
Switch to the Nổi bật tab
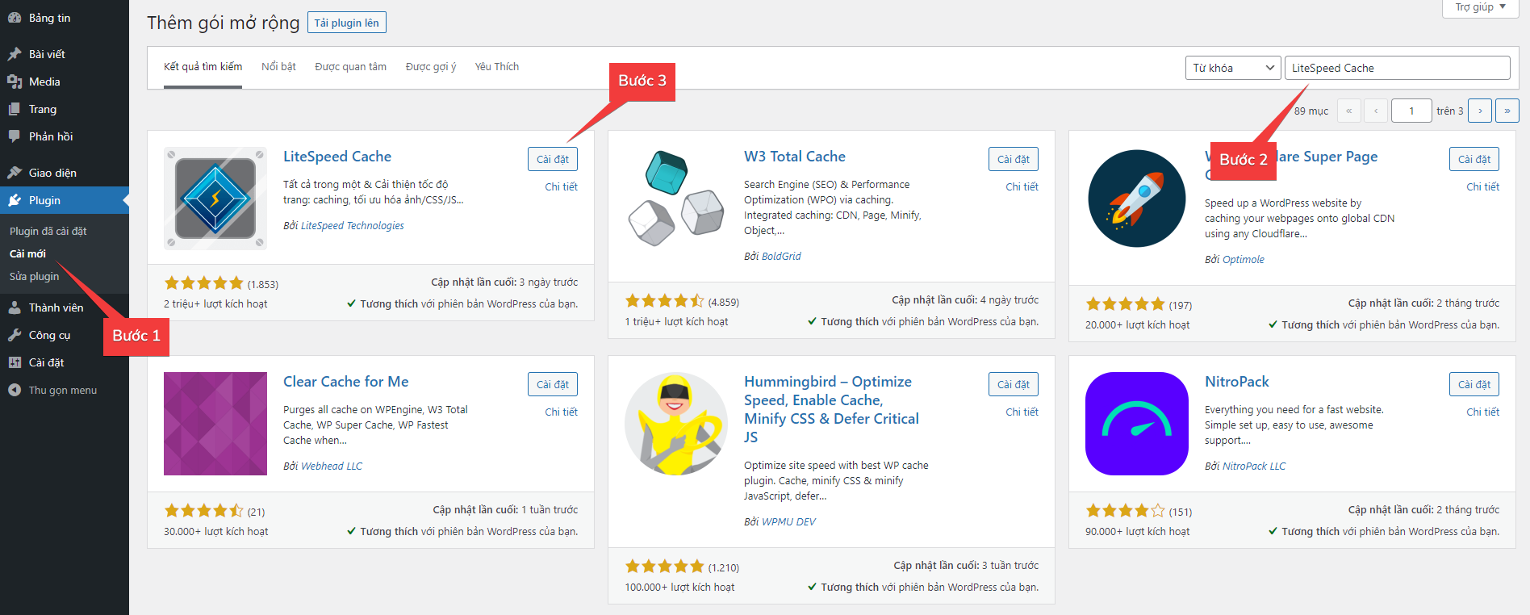click(x=278, y=67)
